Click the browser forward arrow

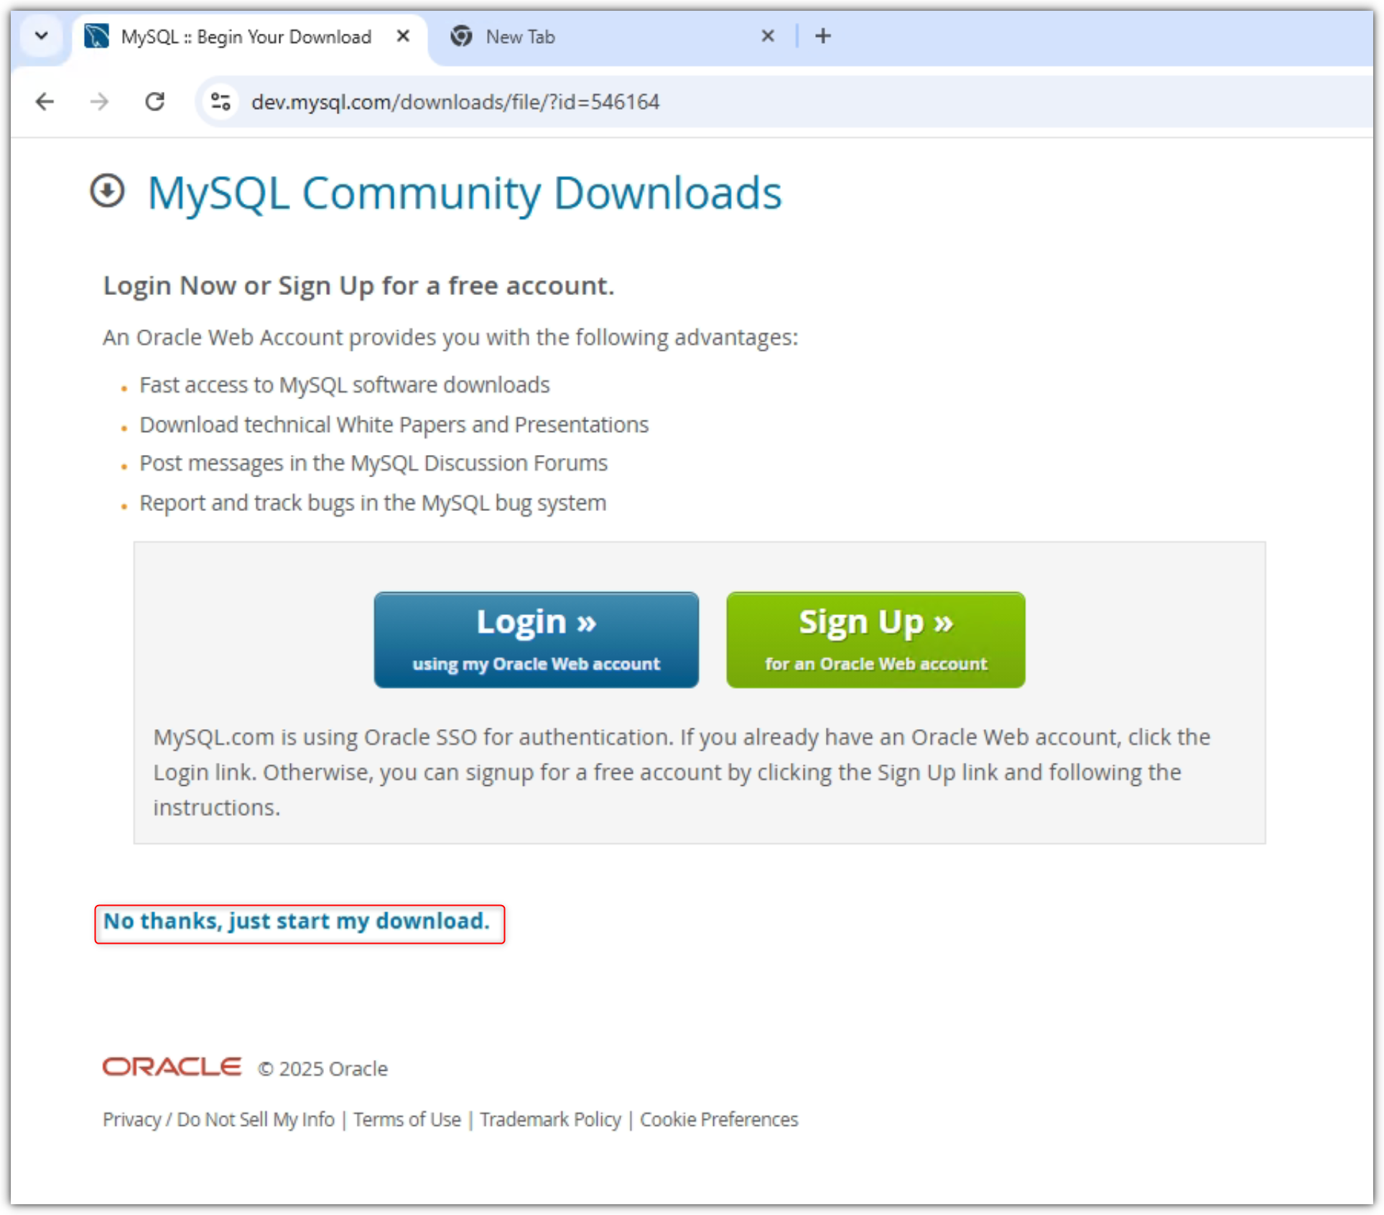99,101
